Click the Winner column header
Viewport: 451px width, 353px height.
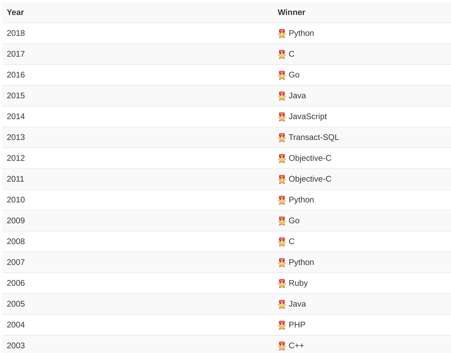291,12
